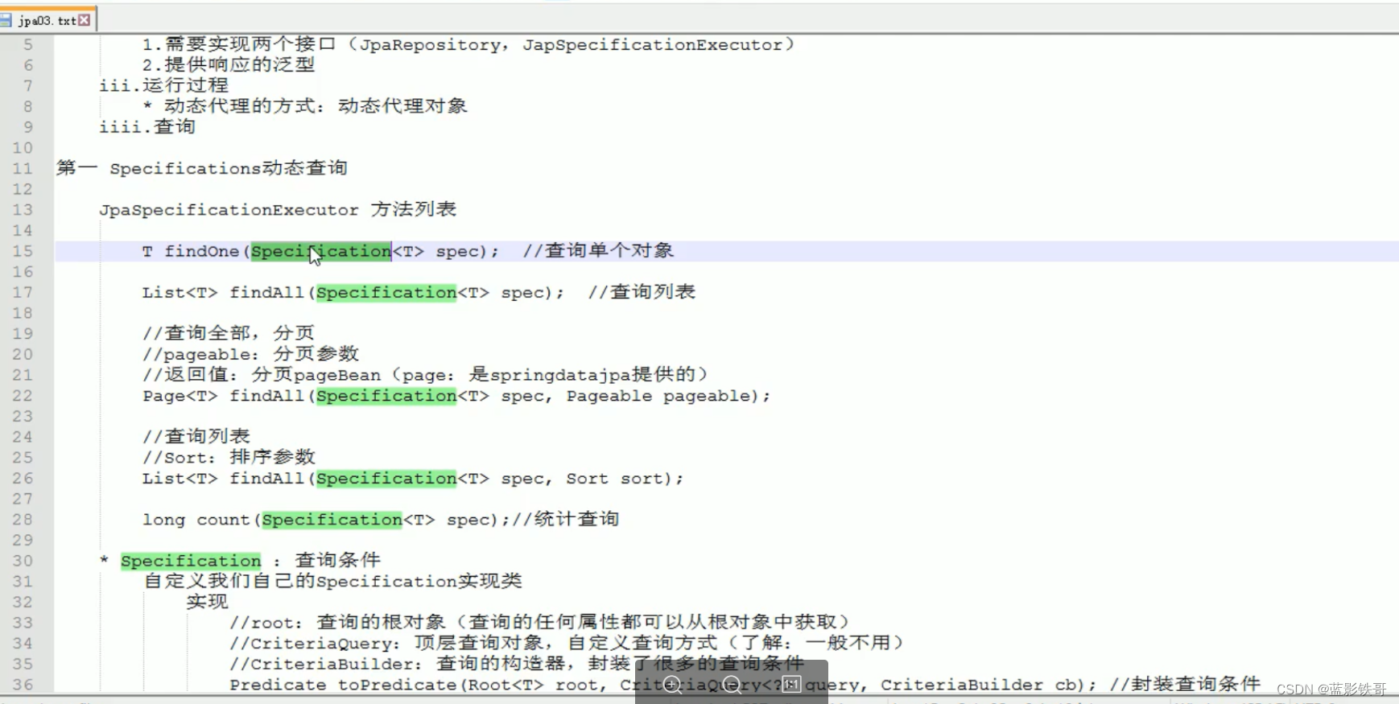Click '实现' on line 32
The image size is (1399, 704).
click(x=207, y=602)
